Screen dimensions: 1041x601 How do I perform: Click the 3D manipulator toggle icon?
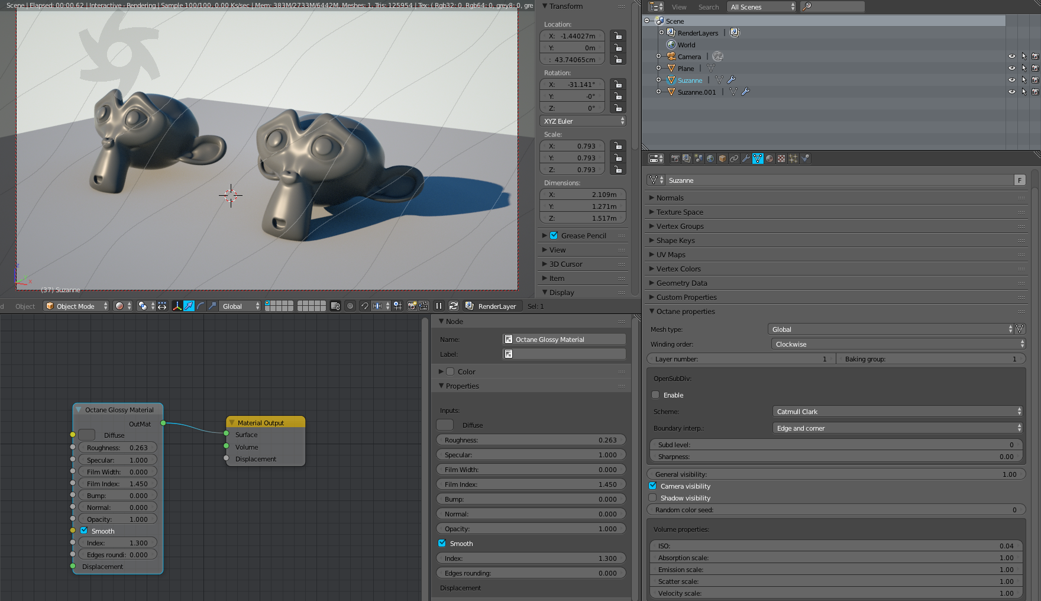(177, 306)
